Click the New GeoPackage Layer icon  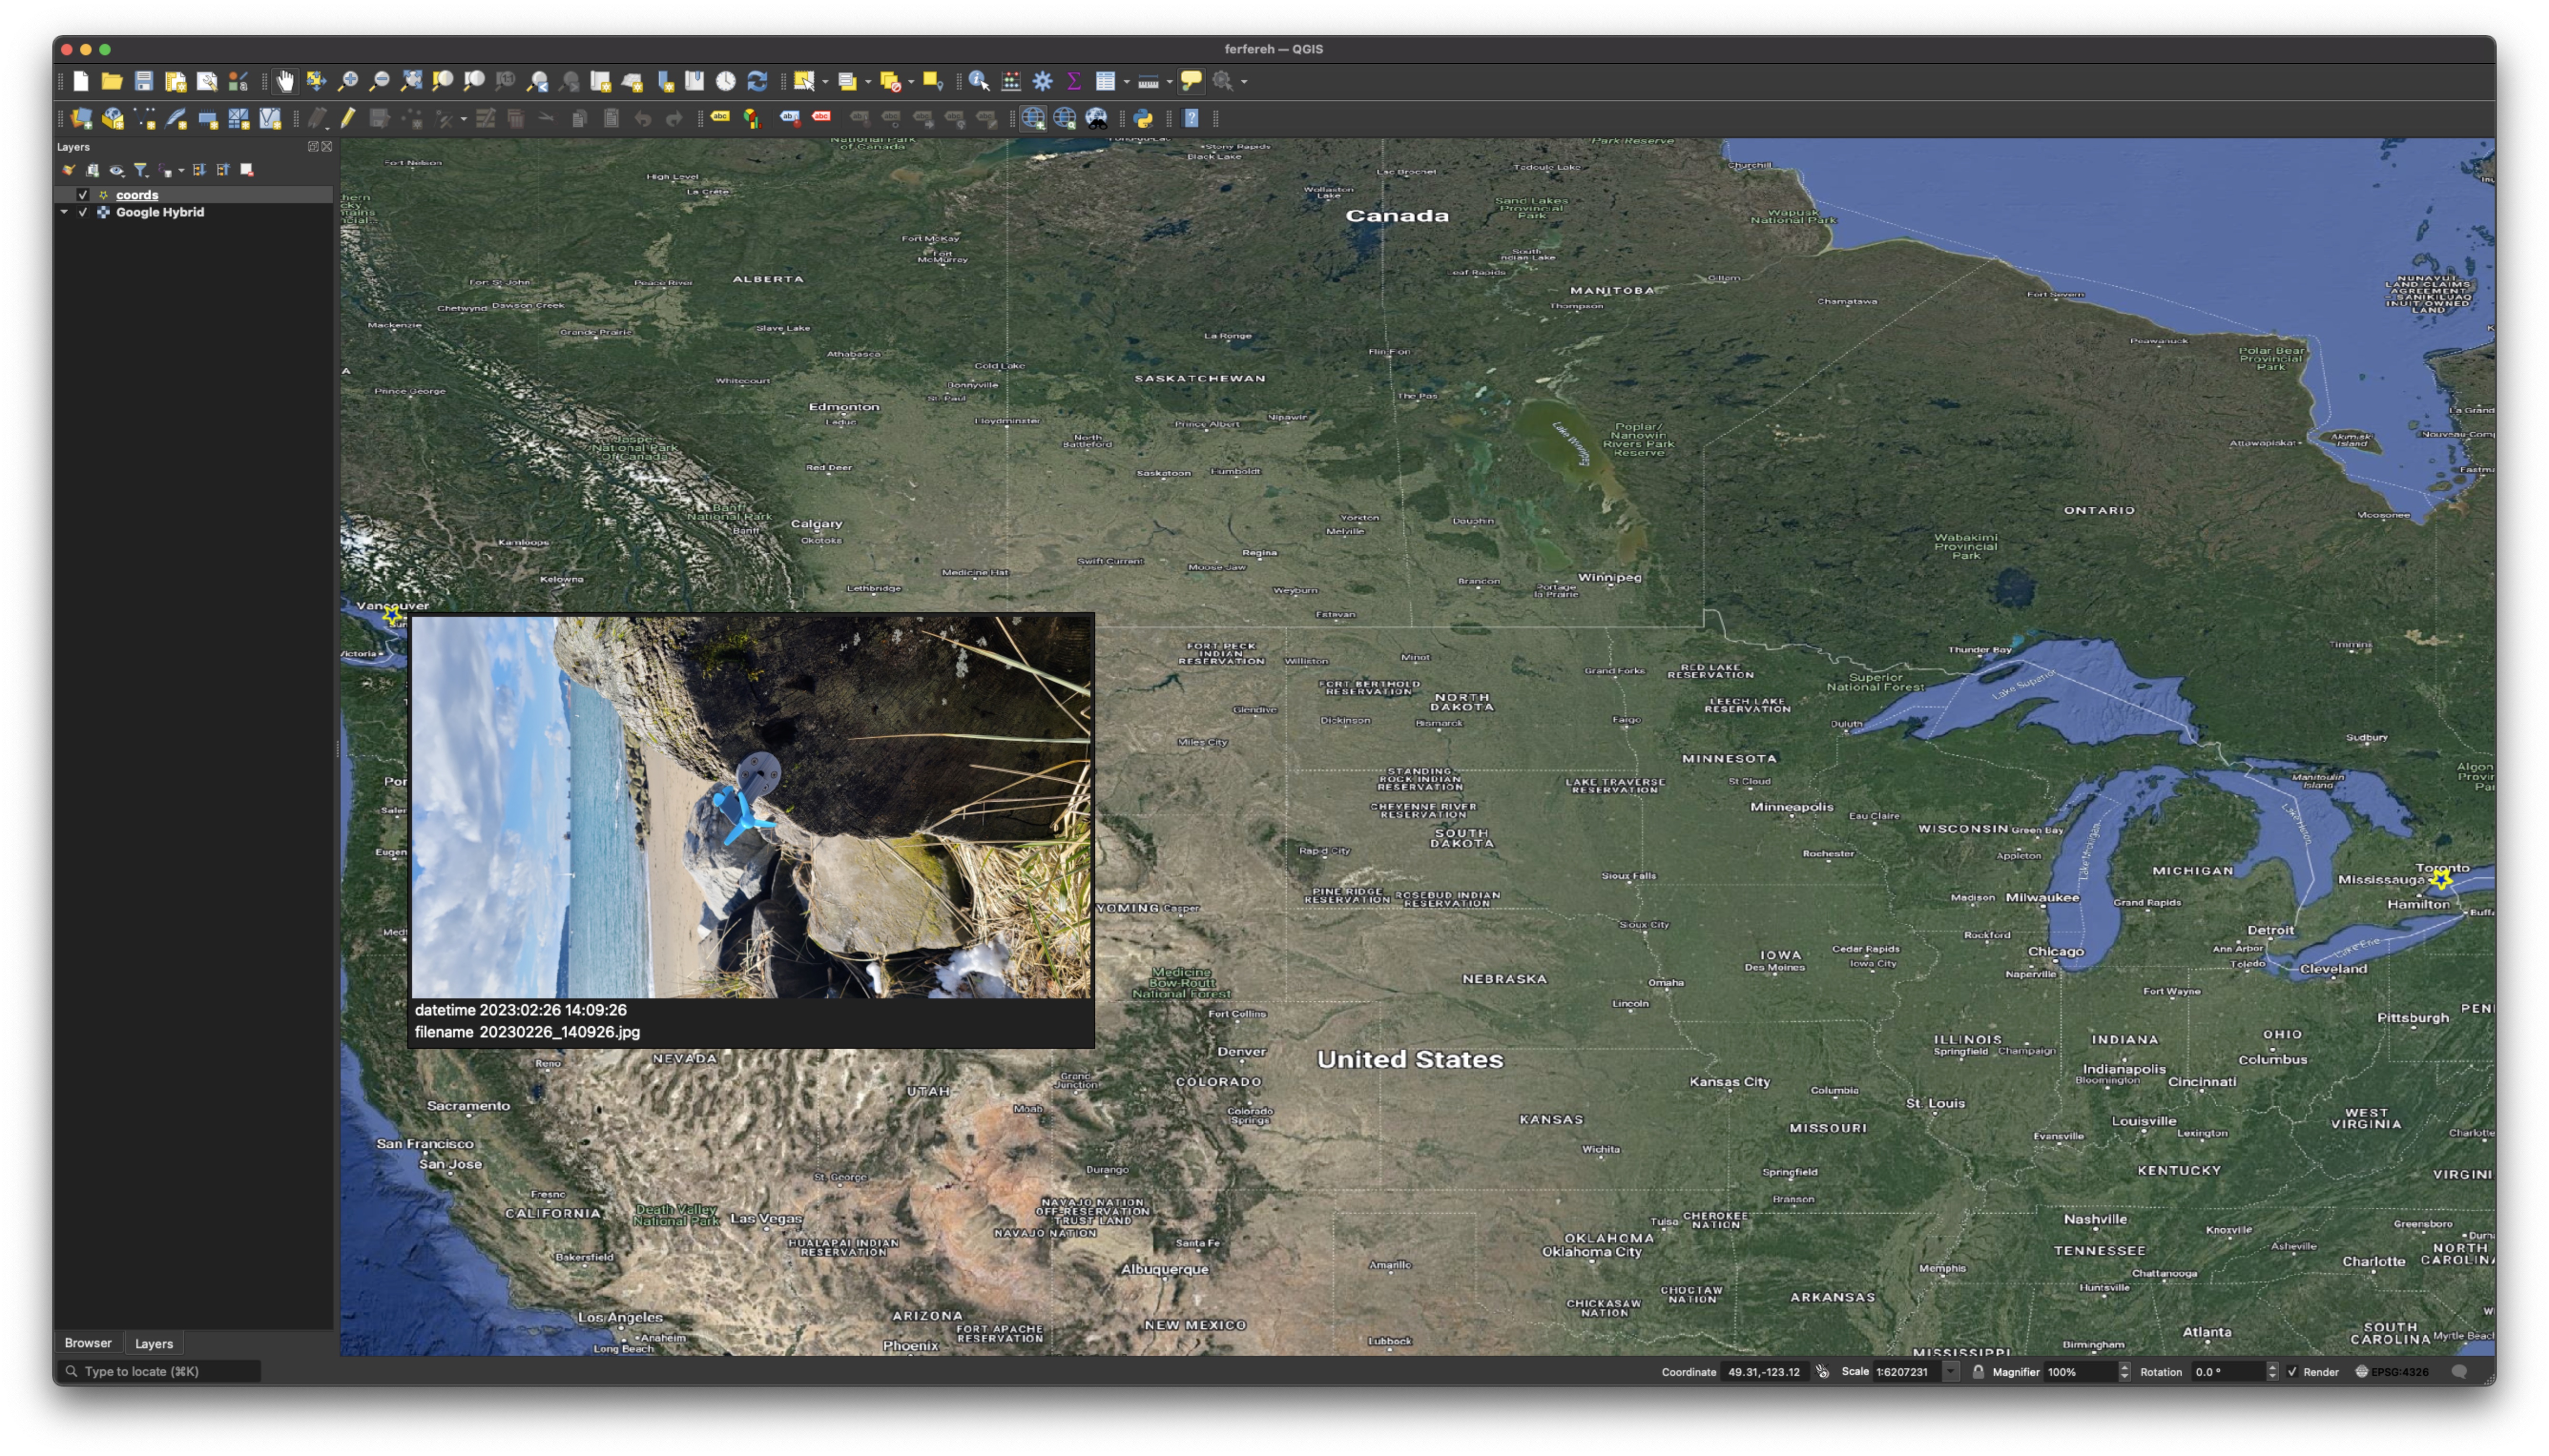[113, 119]
